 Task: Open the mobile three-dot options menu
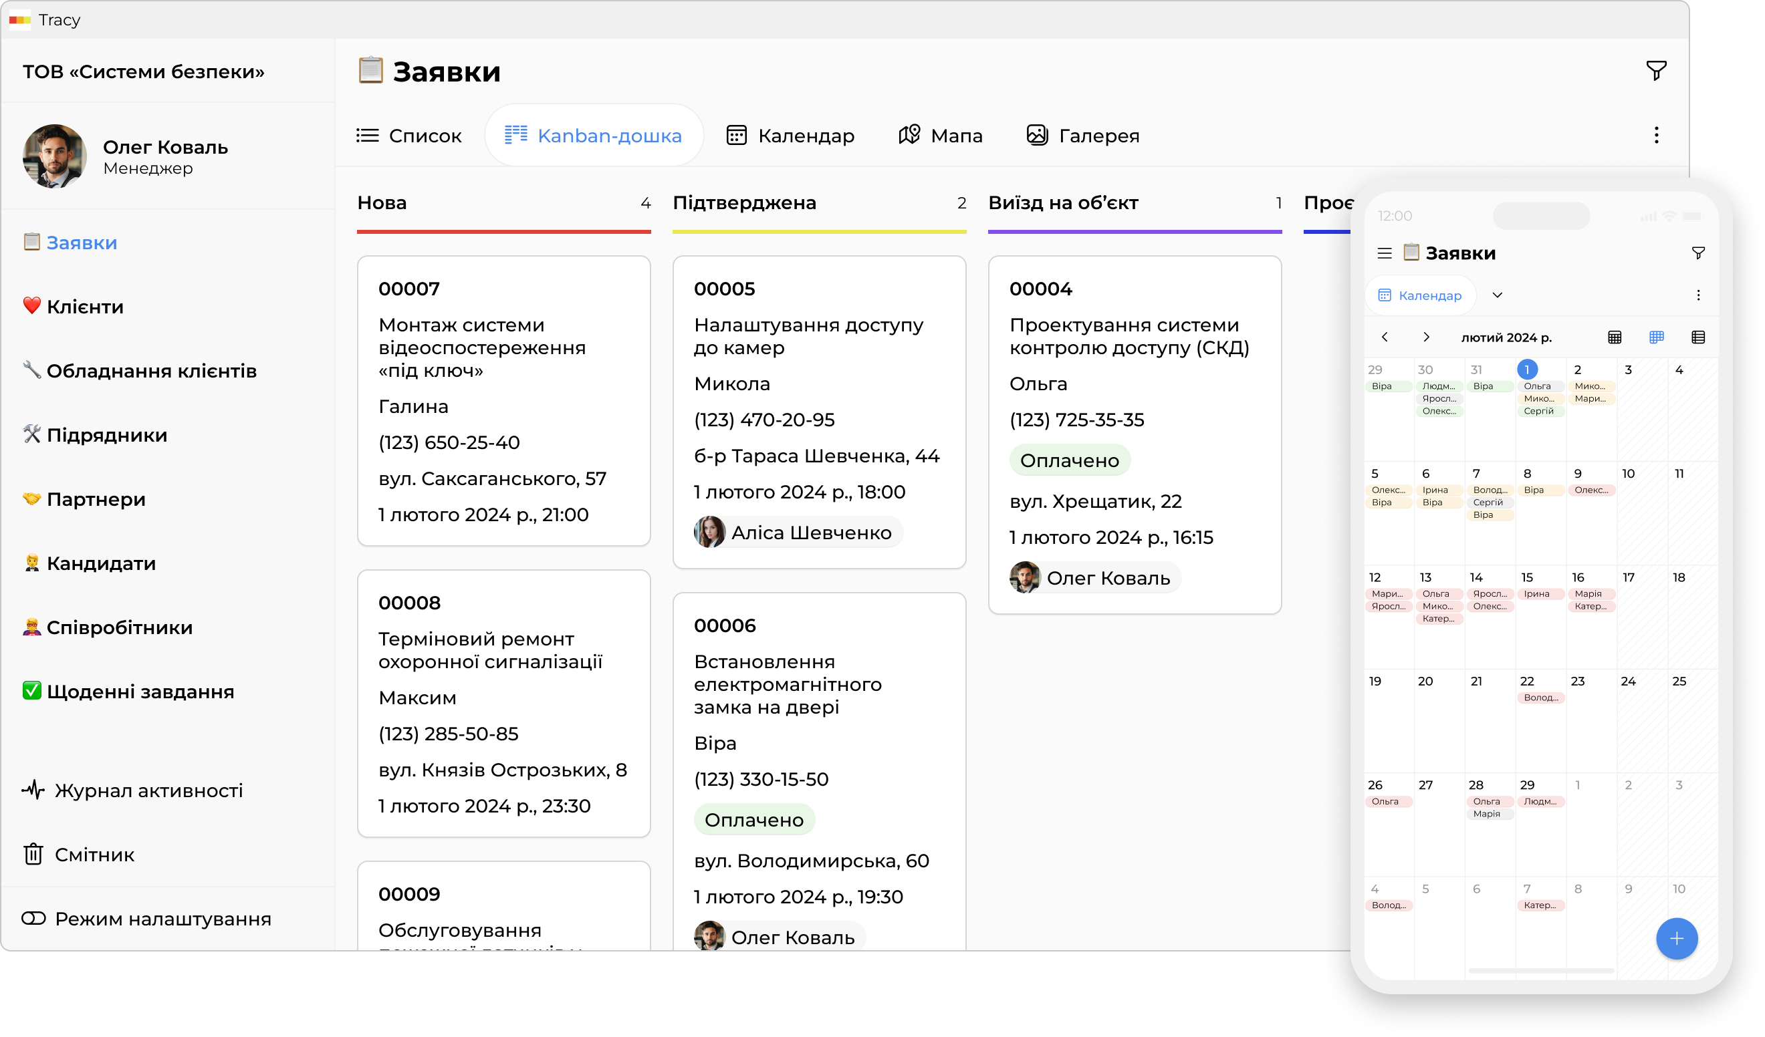click(1697, 295)
